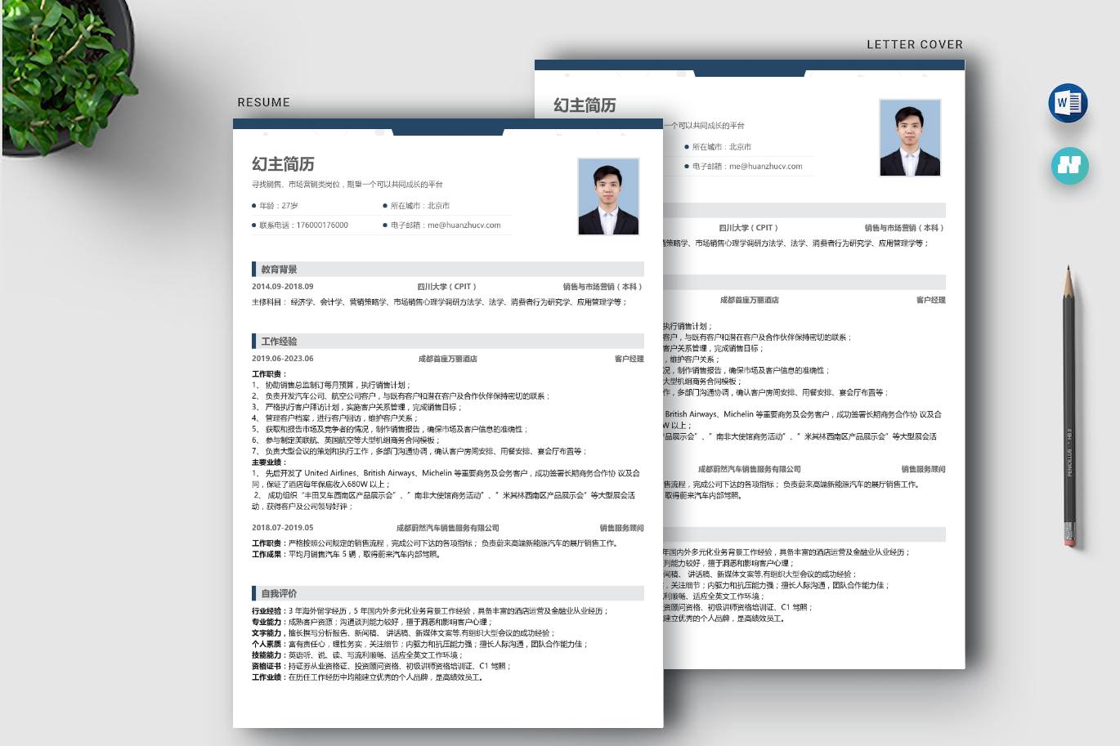Click the applicant ID photo thumbnail
The width and height of the screenshot is (1120, 746).
click(608, 195)
